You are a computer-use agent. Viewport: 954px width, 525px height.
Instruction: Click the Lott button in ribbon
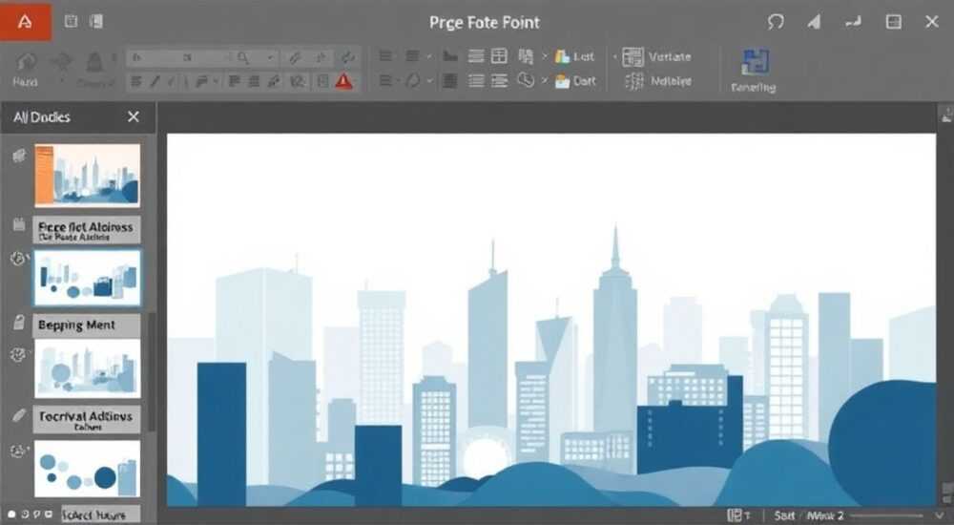click(x=574, y=56)
